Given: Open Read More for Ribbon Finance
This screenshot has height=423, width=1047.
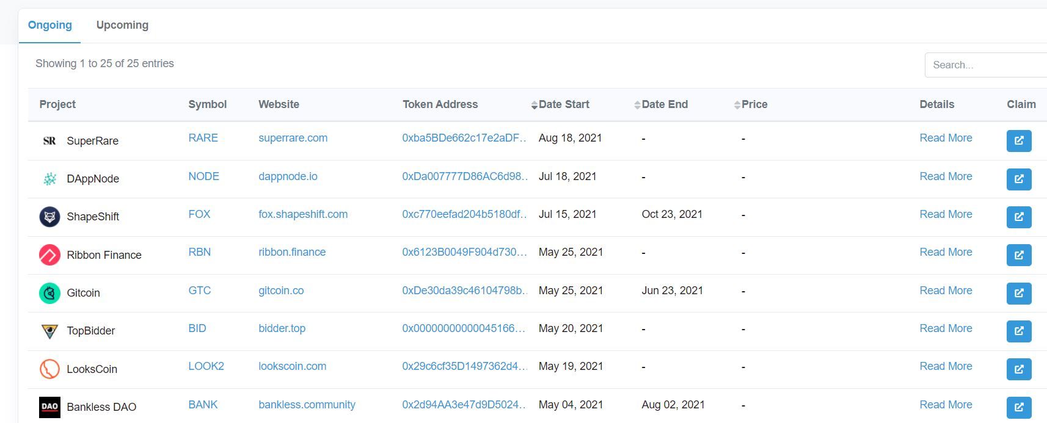Looking at the screenshot, I should (946, 252).
